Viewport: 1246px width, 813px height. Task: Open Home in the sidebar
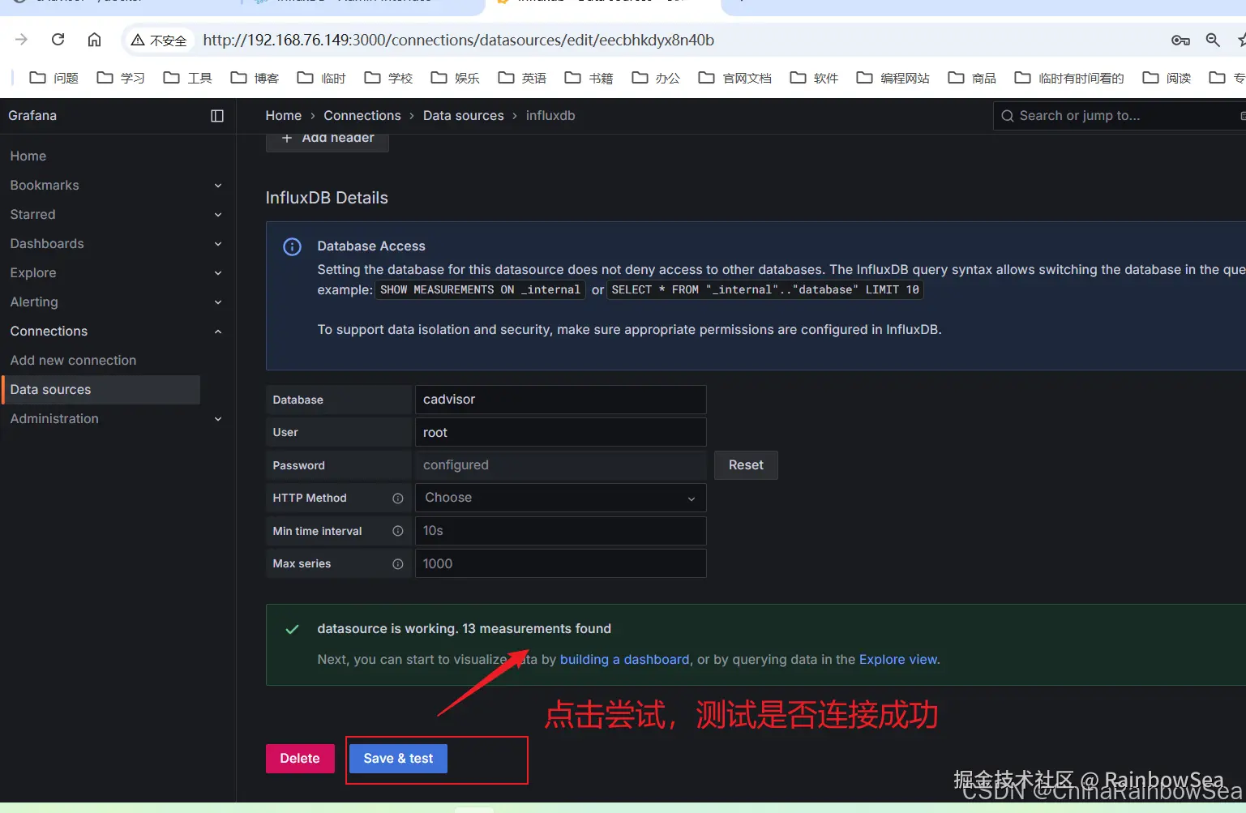coord(28,156)
